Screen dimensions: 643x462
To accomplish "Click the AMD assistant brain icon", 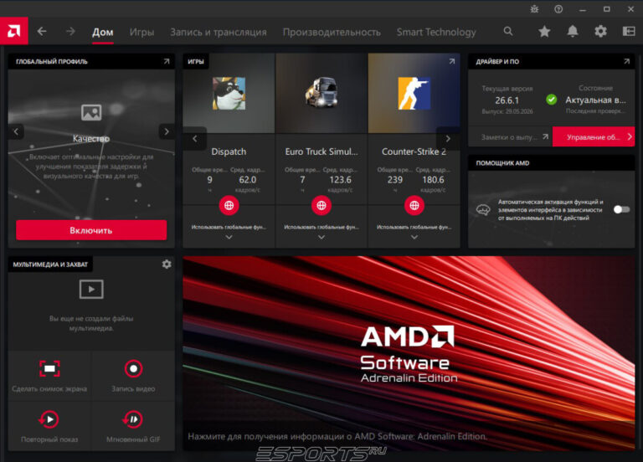I will [483, 210].
